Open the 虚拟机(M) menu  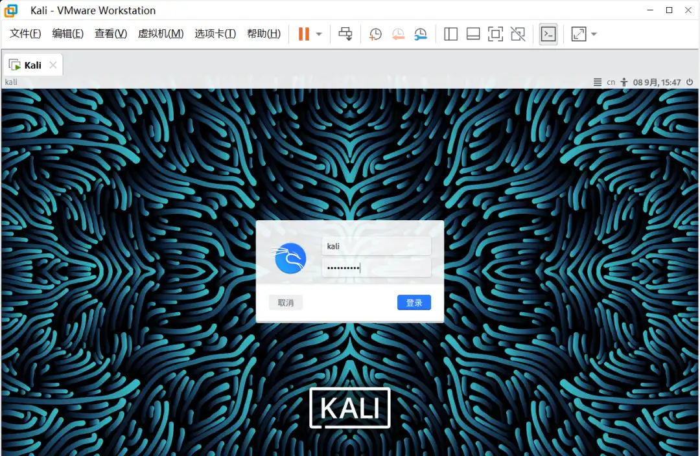pyautogui.click(x=161, y=34)
